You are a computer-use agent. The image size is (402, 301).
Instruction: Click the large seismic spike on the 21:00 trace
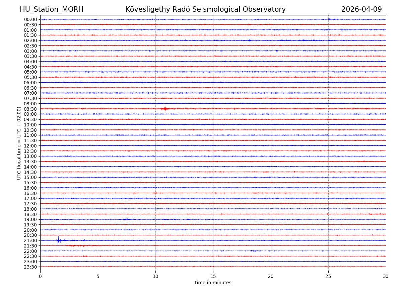point(58,240)
